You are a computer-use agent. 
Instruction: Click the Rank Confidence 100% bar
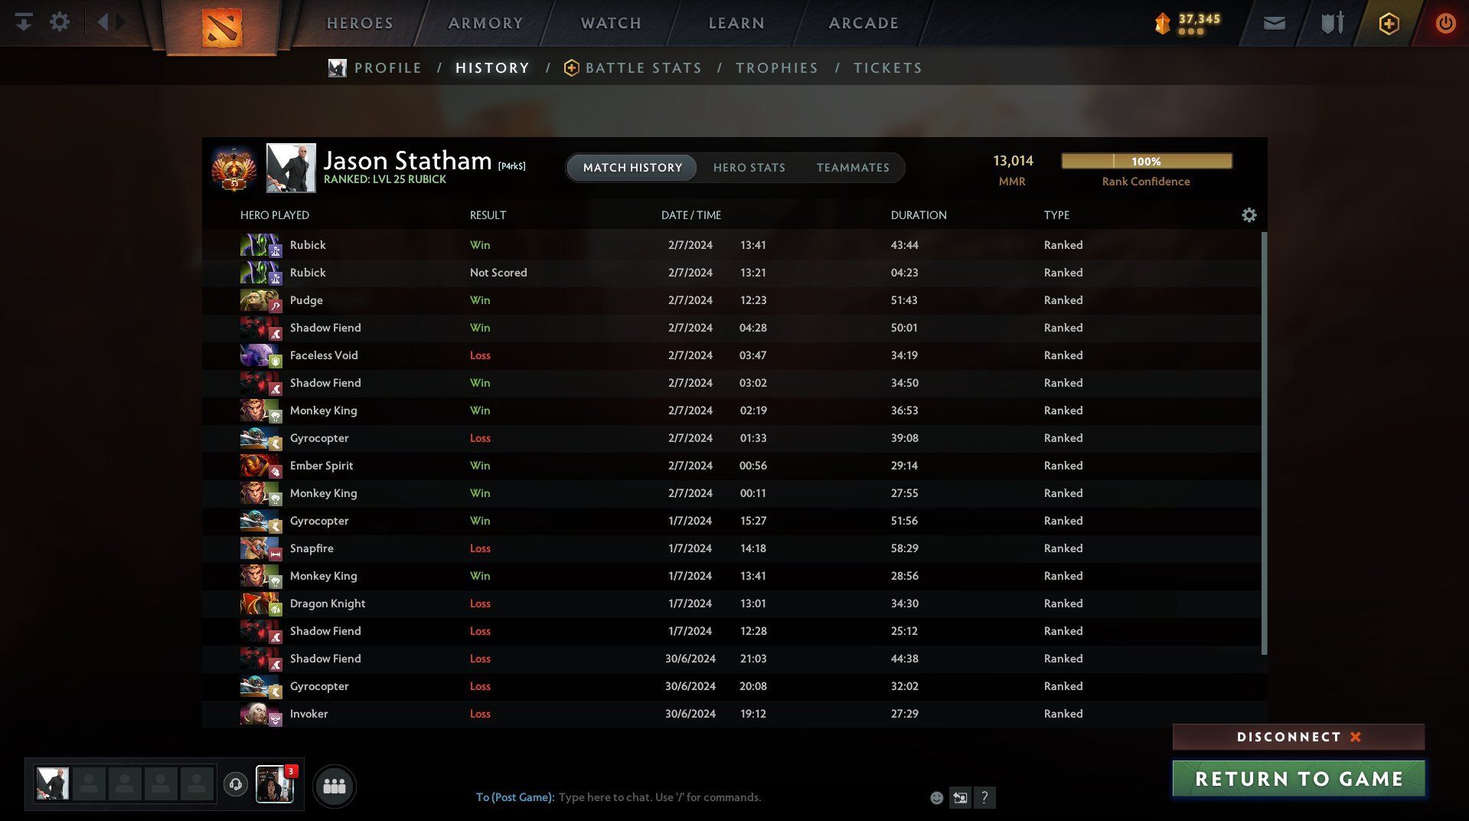point(1146,161)
